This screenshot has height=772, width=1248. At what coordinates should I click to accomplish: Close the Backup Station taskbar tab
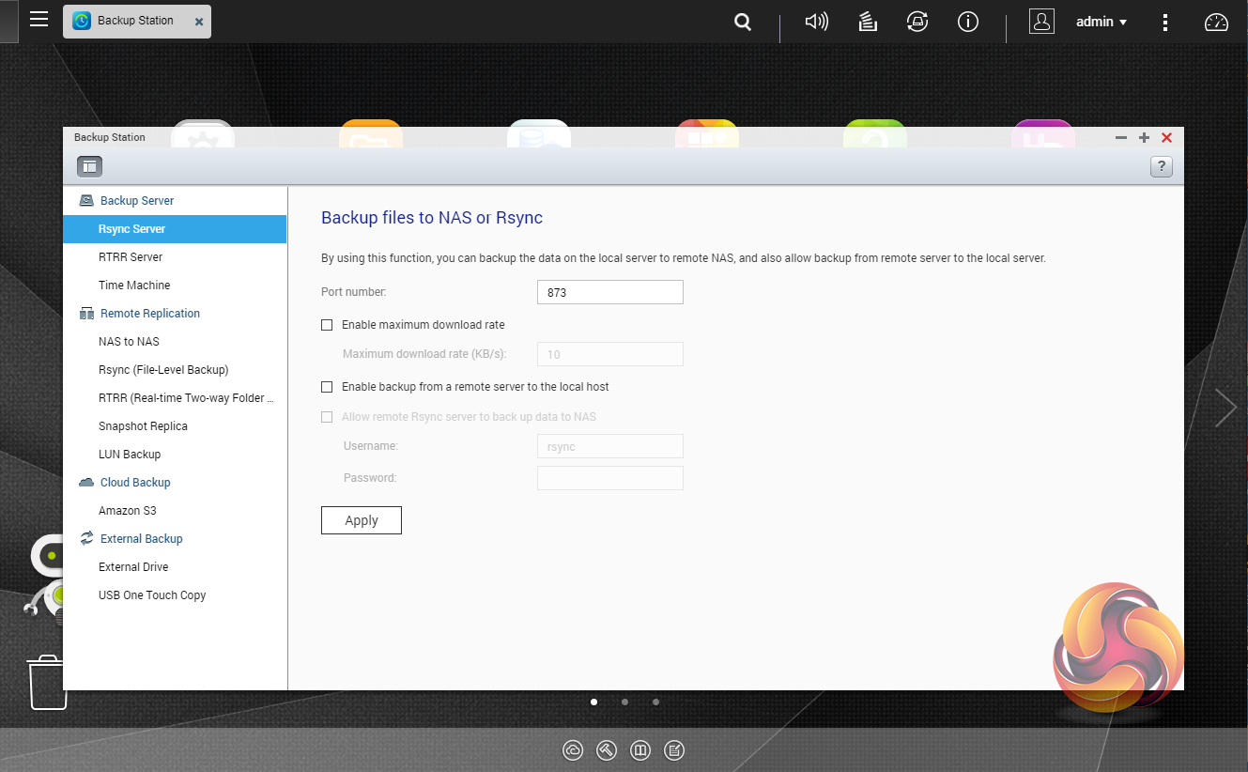(x=198, y=21)
